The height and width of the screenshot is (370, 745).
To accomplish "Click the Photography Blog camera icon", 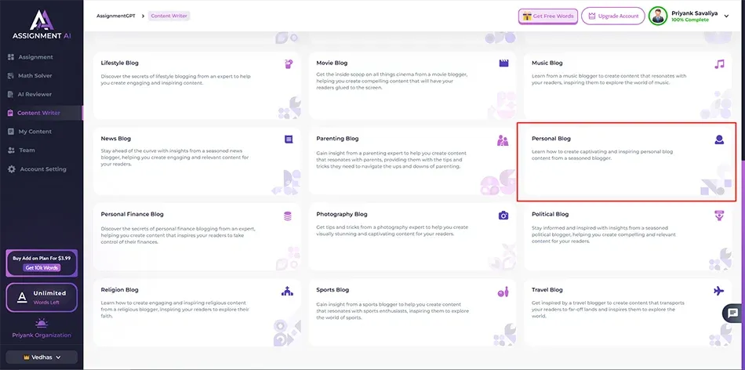I will tap(503, 216).
